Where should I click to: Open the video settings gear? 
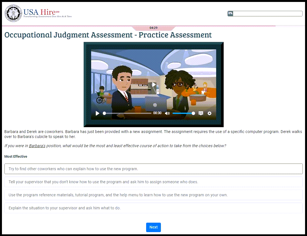click(209, 113)
